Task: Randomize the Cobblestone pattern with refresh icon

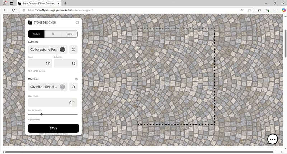Action: 73,50
